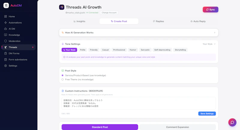Click the Change Account button

pos(109,13)
